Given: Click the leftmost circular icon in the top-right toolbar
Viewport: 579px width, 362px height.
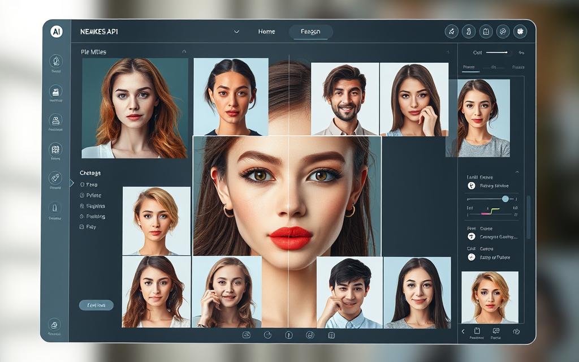Looking at the screenshot, I should pos(451,32).
